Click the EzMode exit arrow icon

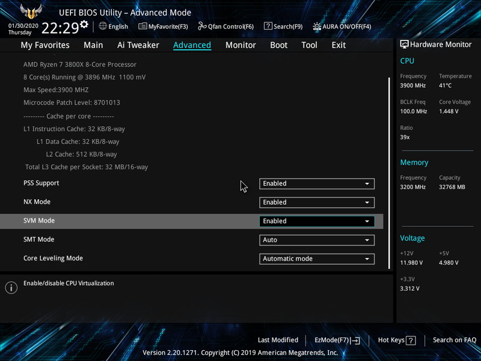(x=355, y=340)
